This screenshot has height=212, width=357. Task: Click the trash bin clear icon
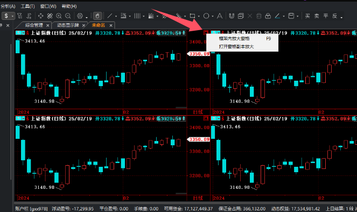click(259, 16)
